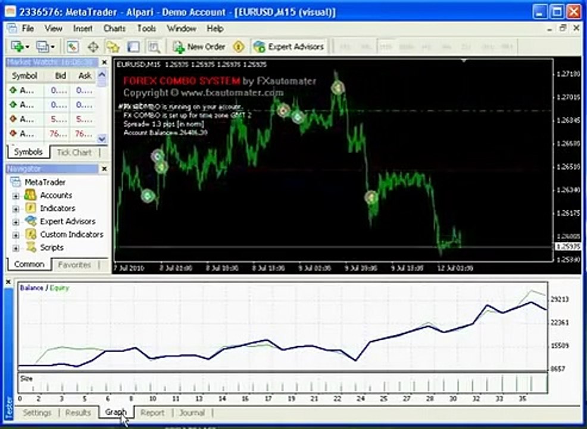
Task: Switch to the Common tab in Navigator
Action: click(x=29, y=264)
